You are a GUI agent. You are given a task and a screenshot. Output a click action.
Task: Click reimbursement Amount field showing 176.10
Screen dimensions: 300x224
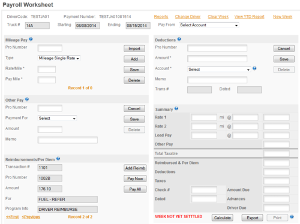click(x=50, y=189)
